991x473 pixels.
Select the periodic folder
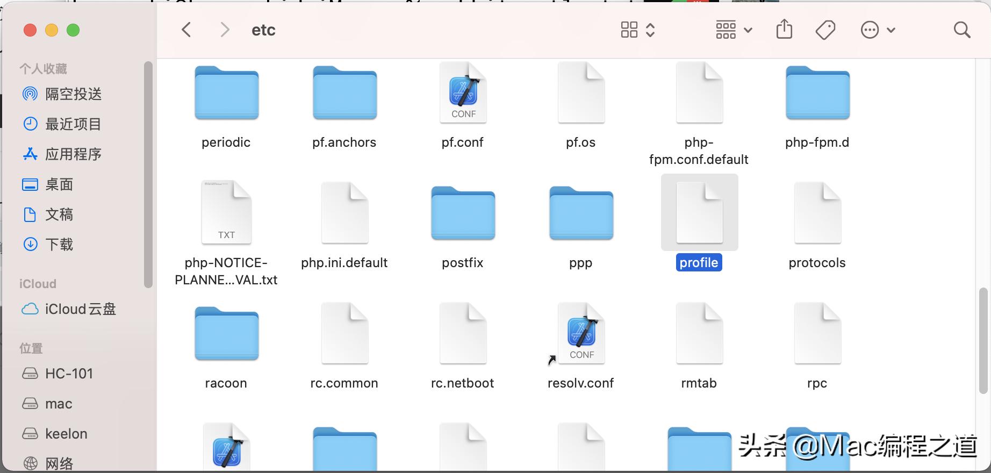pos(226,92)
